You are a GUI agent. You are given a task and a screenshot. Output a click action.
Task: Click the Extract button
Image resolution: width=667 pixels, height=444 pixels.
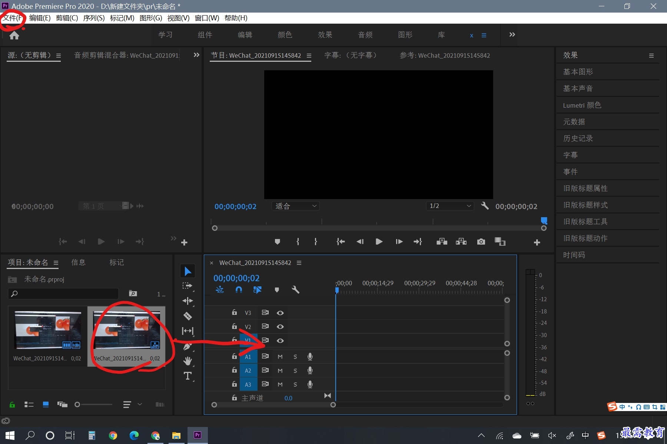pyautogui.click(x=461, y=242)
